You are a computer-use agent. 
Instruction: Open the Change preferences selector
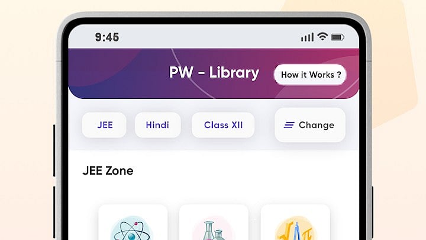click(310, 125)
